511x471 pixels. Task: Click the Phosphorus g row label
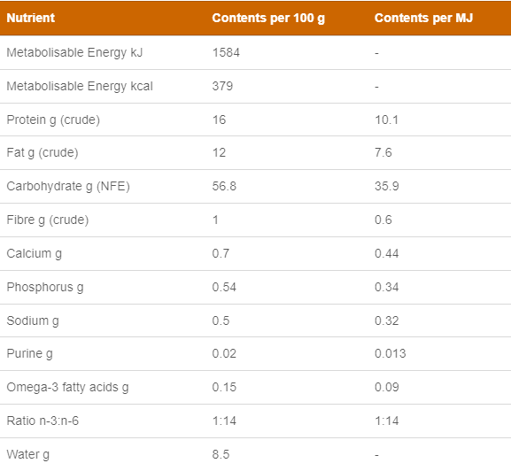pos(45,287)
